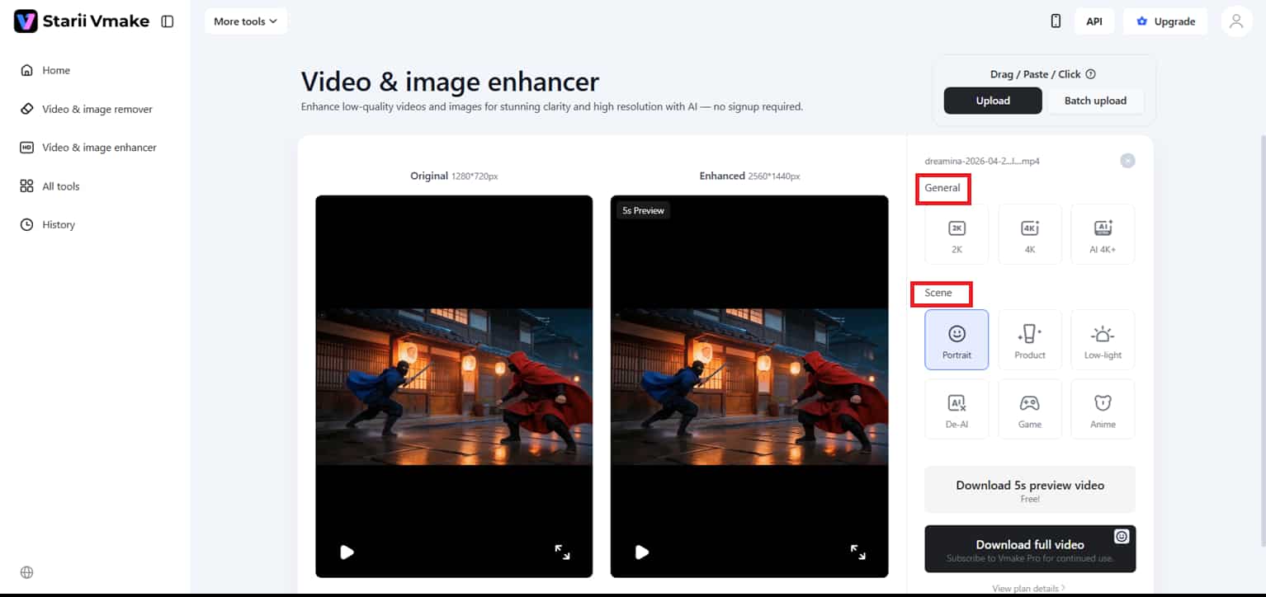Select the Anime scene mode

pos(1103,409)
